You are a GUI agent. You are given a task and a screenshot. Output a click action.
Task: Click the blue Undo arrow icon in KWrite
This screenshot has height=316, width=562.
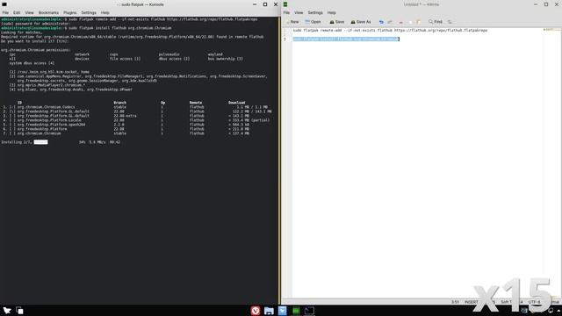coord(381,22)
